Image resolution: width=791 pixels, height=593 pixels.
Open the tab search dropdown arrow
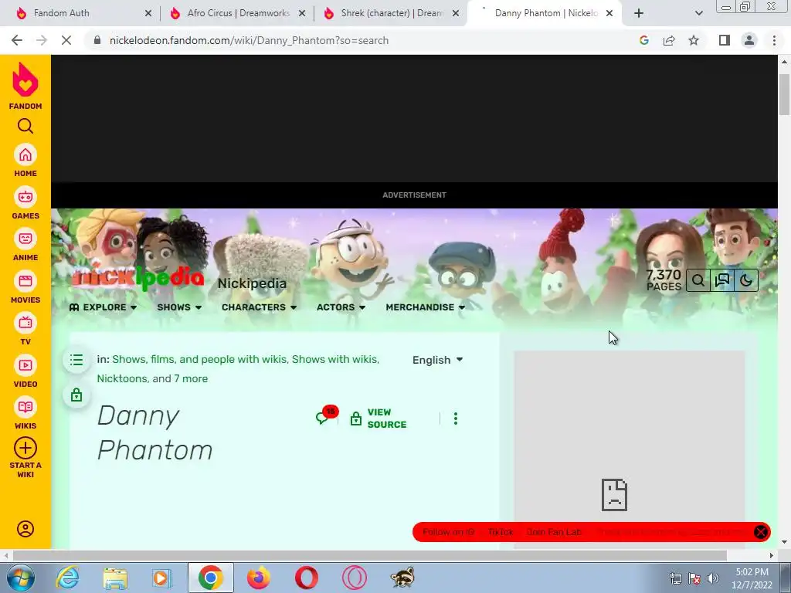pos(698,13)
